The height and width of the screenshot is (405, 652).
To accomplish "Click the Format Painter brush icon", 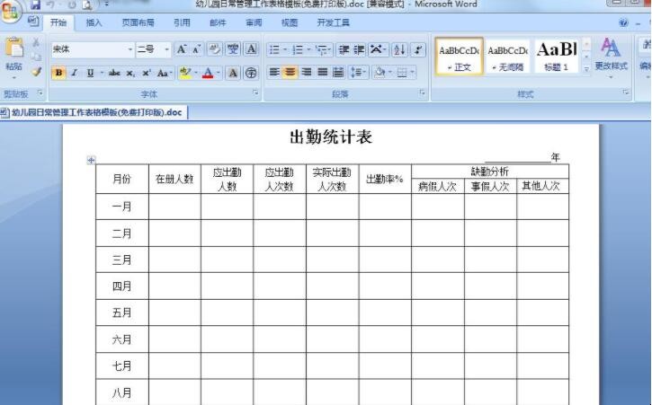I will (36, 72).
